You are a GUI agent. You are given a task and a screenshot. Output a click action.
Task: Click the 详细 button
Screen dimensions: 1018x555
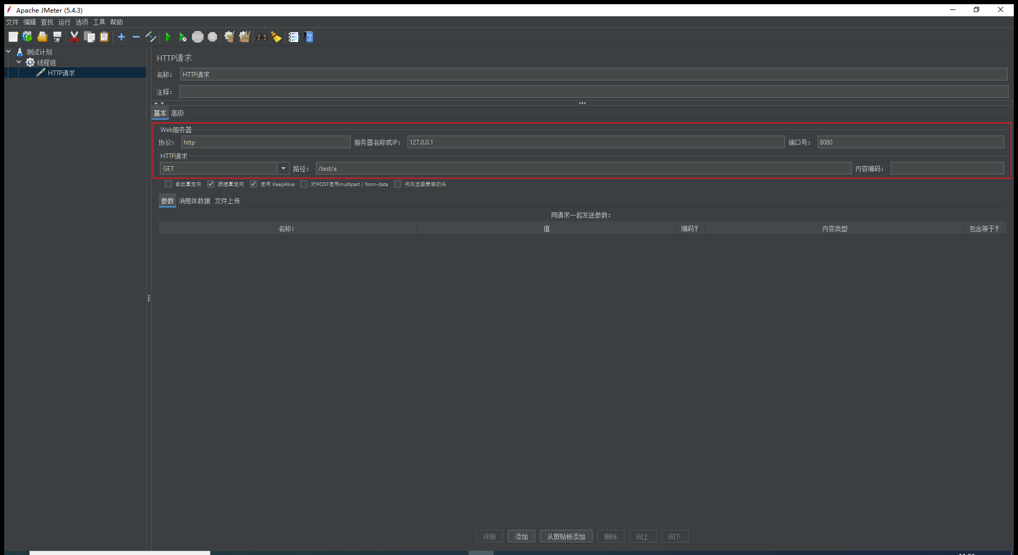tap(489, 537)
